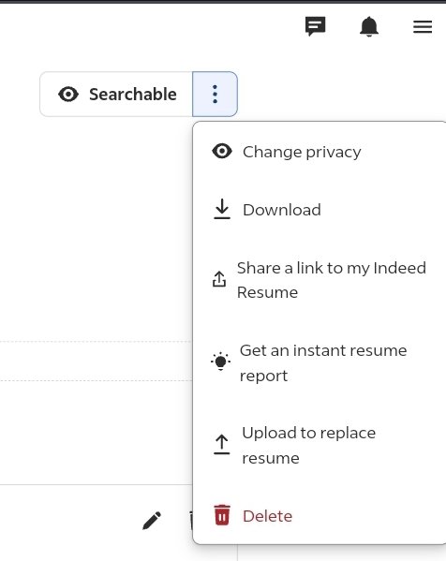Viewport: 446px width, 561px height.
Task: Collapse the three-dot resume options menu
Action: 215,94
